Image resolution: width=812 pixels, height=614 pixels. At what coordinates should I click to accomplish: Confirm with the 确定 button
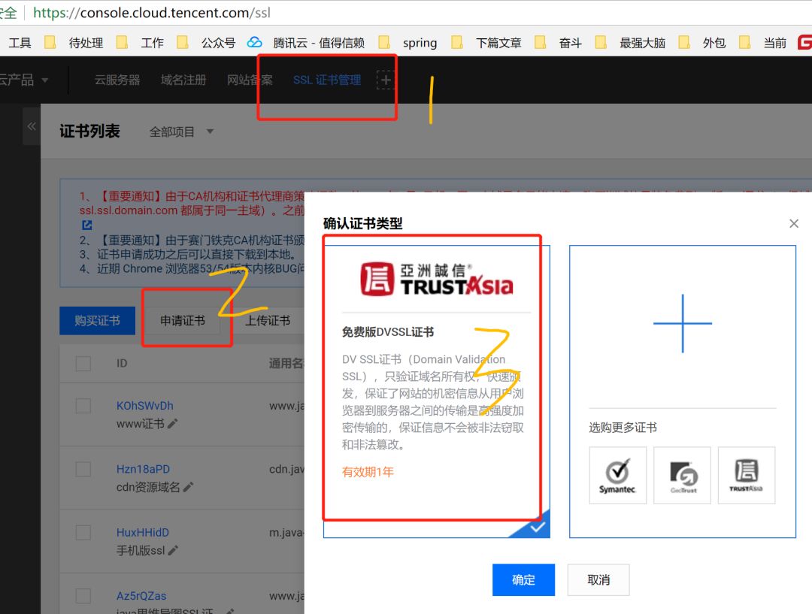(523, 580)
